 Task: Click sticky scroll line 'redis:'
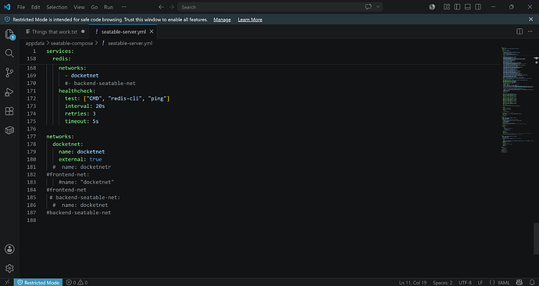pos(62,59)
